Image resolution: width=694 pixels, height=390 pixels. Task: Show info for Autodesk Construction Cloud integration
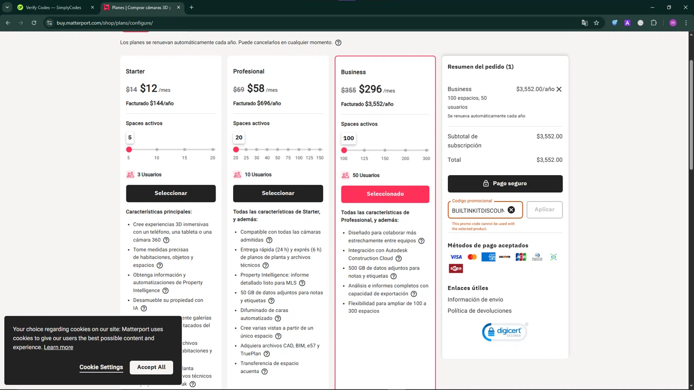(x=399, y=258)
